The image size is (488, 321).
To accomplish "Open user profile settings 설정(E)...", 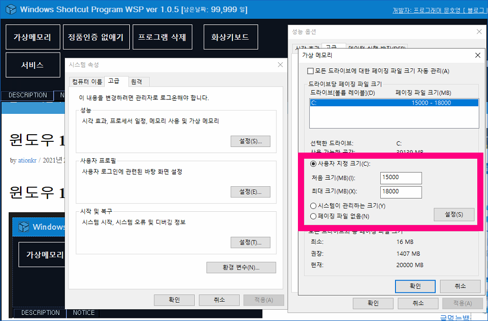I will click(250, 192).
